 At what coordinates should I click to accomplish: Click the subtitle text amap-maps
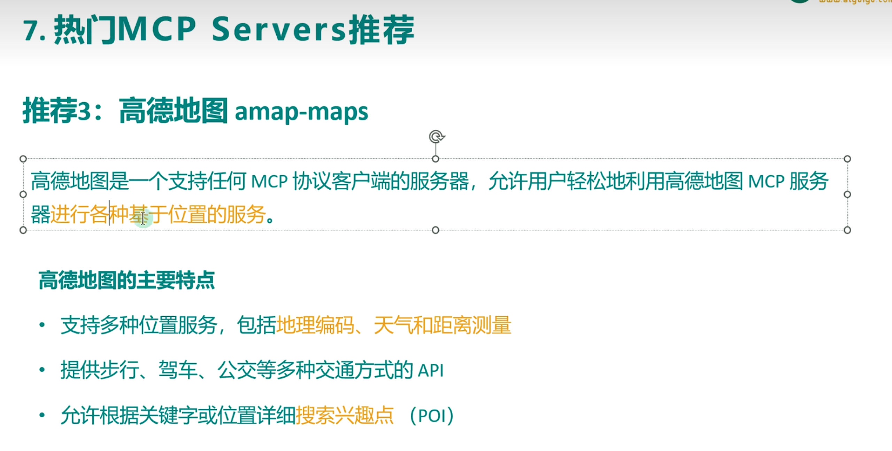301,112
